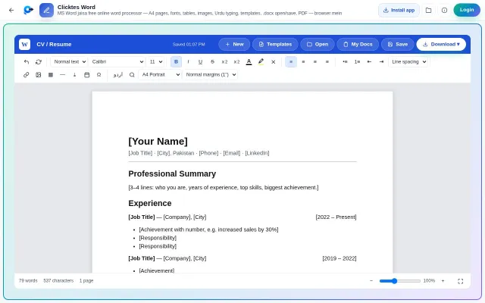Toggle italic formatting
485x303 pixels.
pos(188,62)
